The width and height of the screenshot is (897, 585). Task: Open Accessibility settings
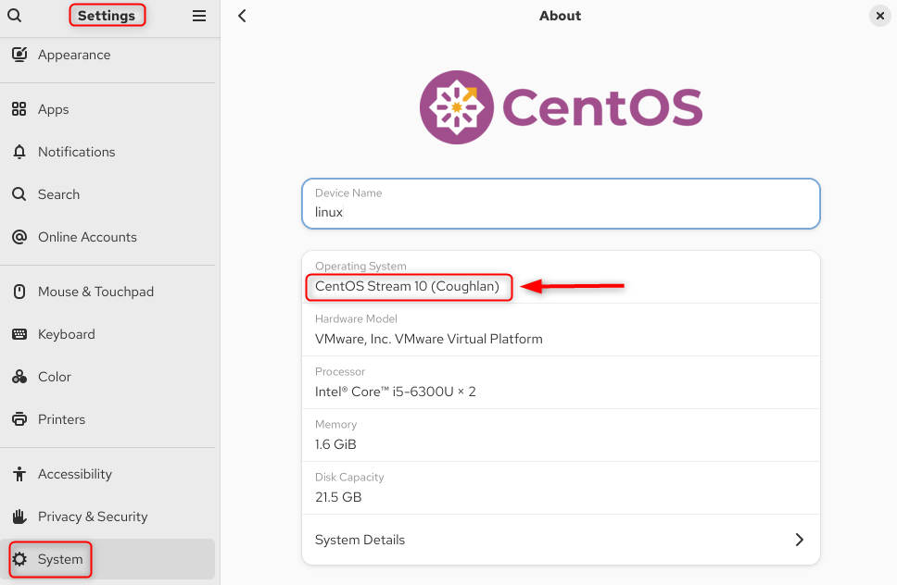click(x=74, y=474)
